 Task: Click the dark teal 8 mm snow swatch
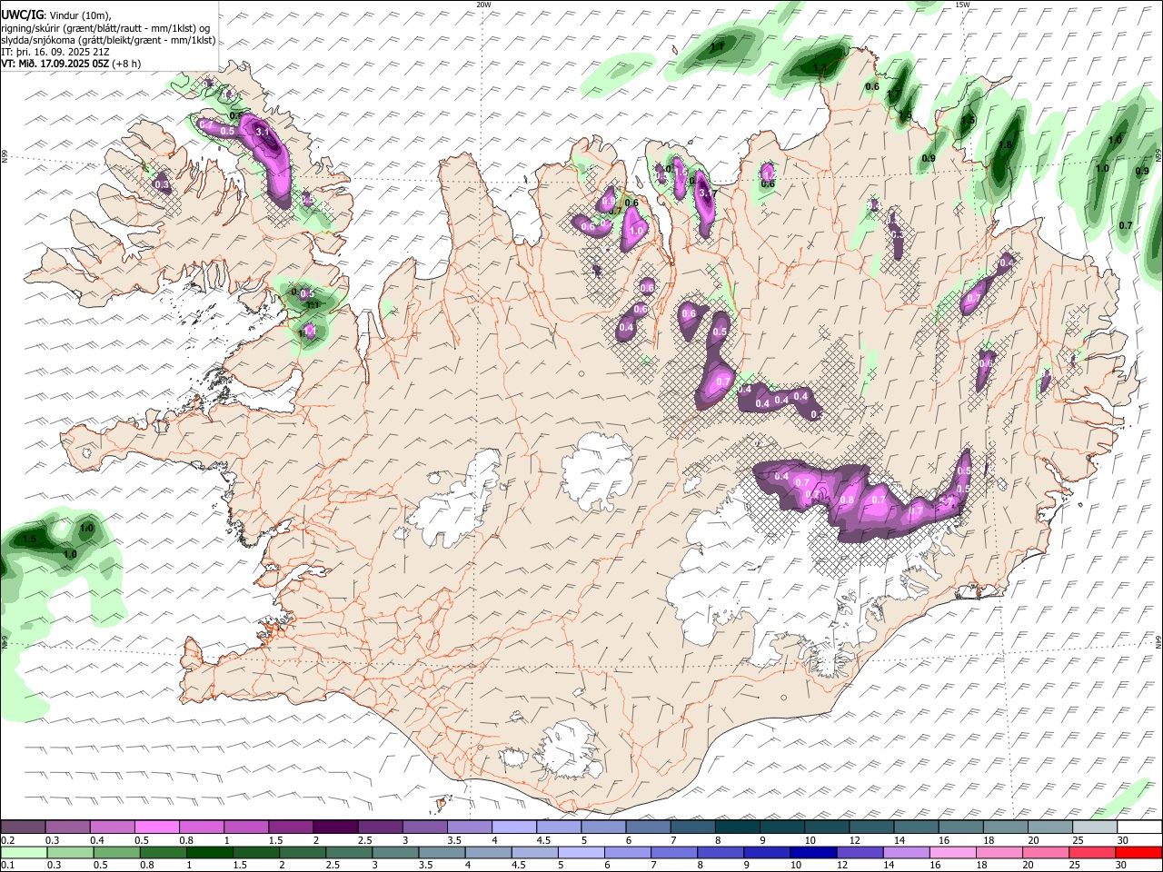737,827
